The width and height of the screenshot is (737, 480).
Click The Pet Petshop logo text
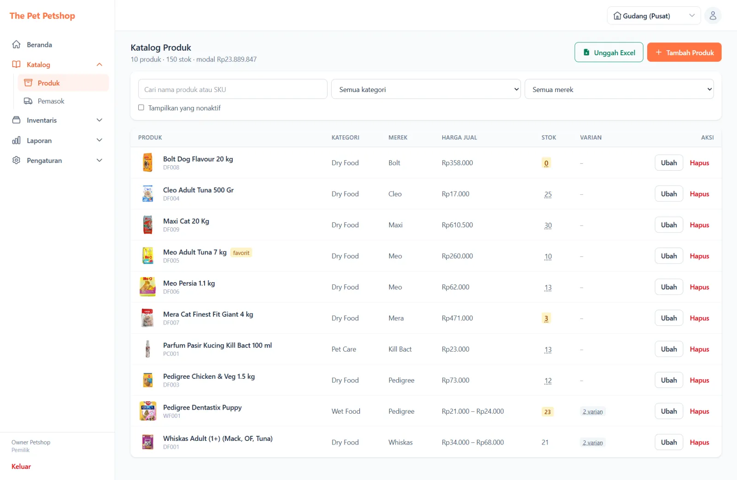point(42,16)
